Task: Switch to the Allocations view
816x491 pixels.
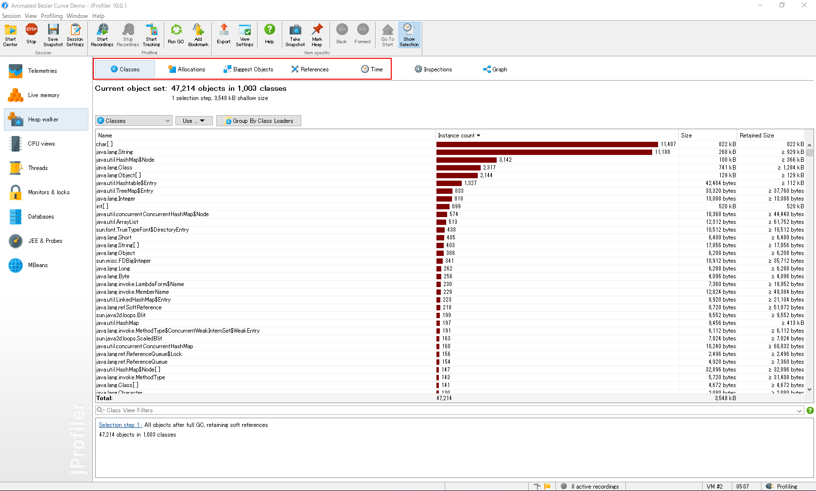Action: 187,69
